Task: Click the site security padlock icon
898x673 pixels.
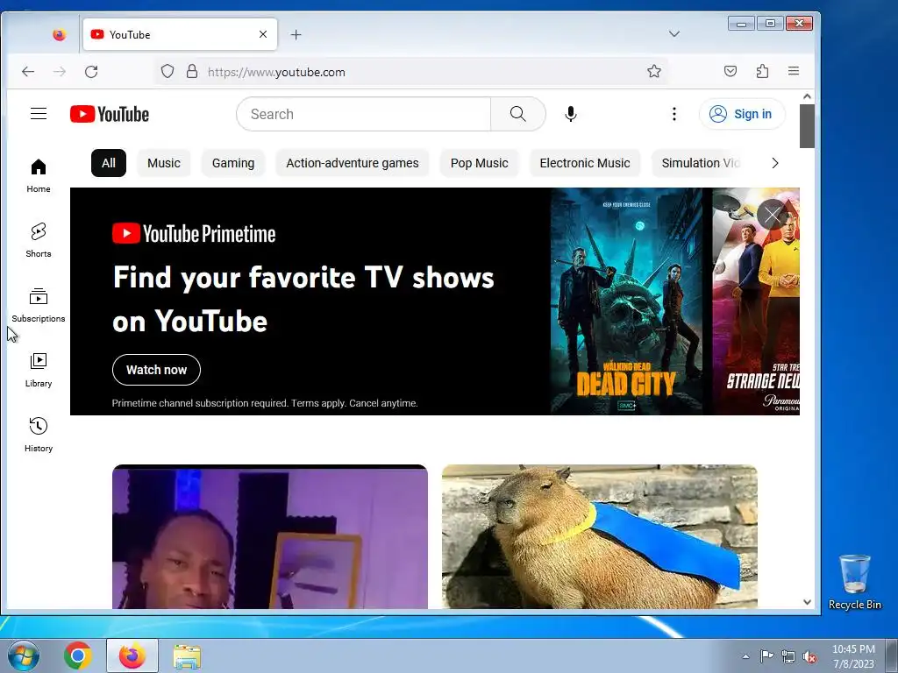Action: pyautogui.click(x=192, y=72)
